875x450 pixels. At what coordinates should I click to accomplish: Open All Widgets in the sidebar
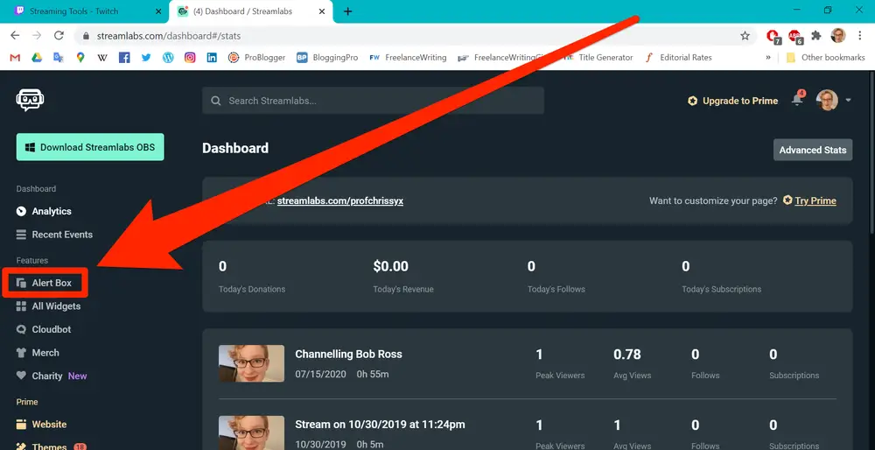55,306
